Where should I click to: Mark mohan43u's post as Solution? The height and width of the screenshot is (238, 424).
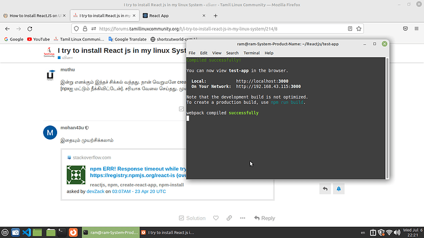coord(192,218)
